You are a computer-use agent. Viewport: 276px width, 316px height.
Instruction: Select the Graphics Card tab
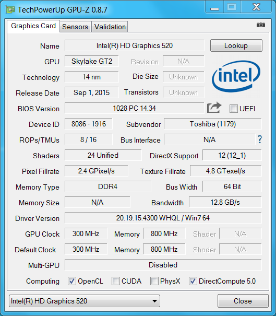pyautogui.click(x=33, y=26)
